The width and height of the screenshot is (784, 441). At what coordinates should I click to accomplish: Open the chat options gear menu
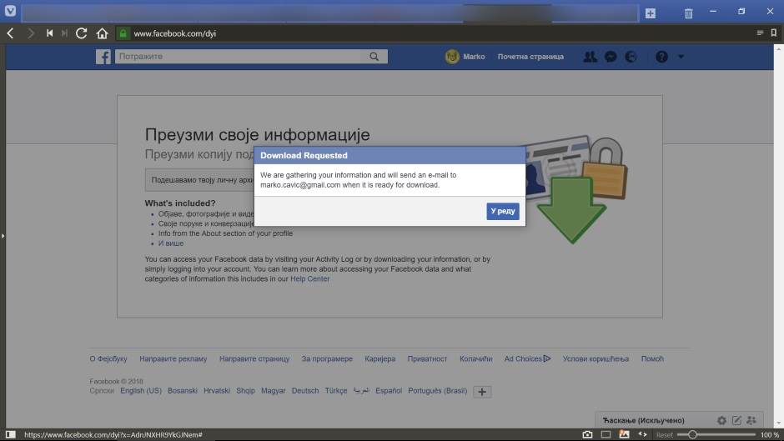[721, 420]
